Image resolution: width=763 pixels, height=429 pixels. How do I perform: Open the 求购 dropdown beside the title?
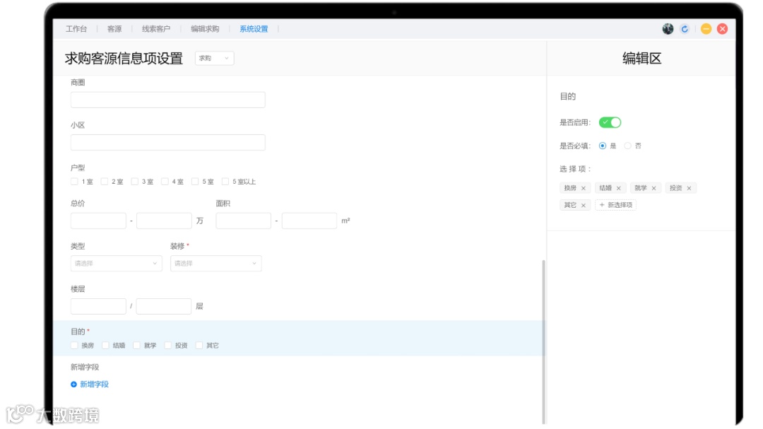pos(214,59)
